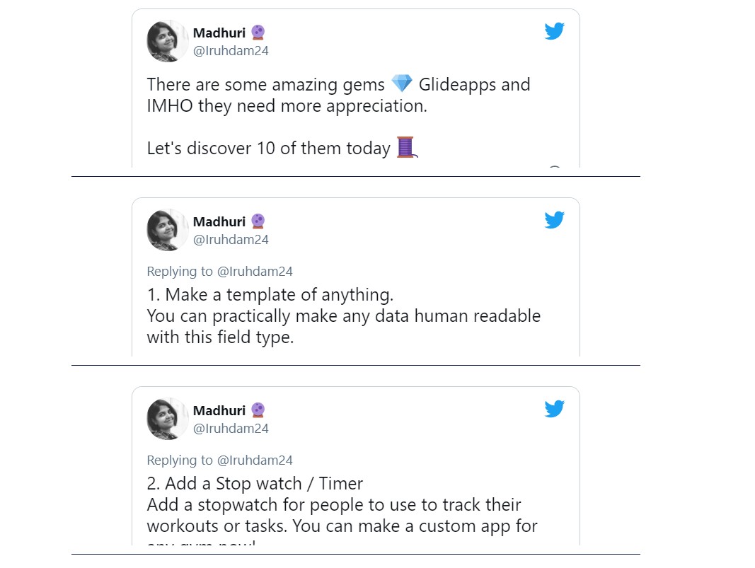
Task: Click the Twitter bird icon in third tweet
Action: pyautogui.click(x=554, y=409)
